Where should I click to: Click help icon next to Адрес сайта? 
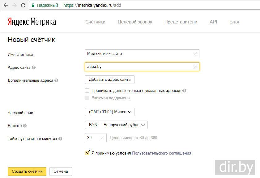pos(34,68)
